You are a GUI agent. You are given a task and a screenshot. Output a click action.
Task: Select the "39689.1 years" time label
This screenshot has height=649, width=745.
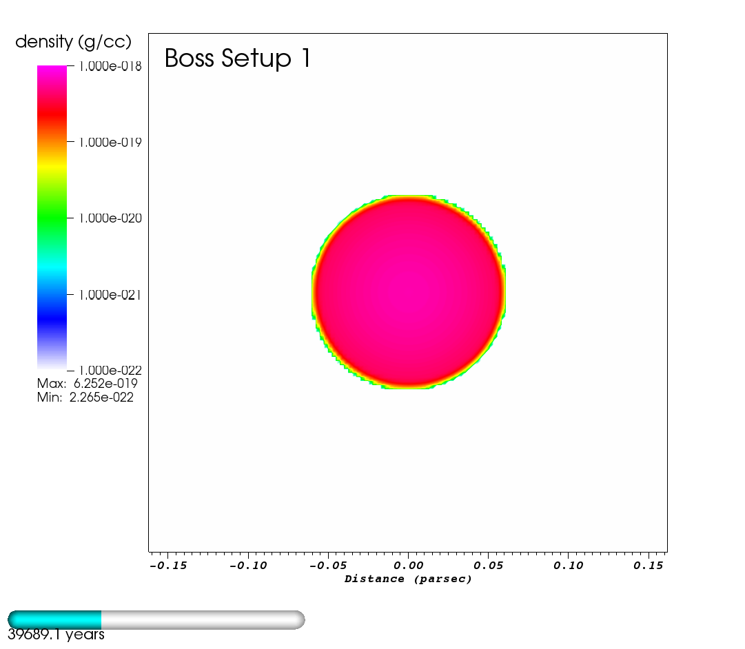(x=56, y=635)
